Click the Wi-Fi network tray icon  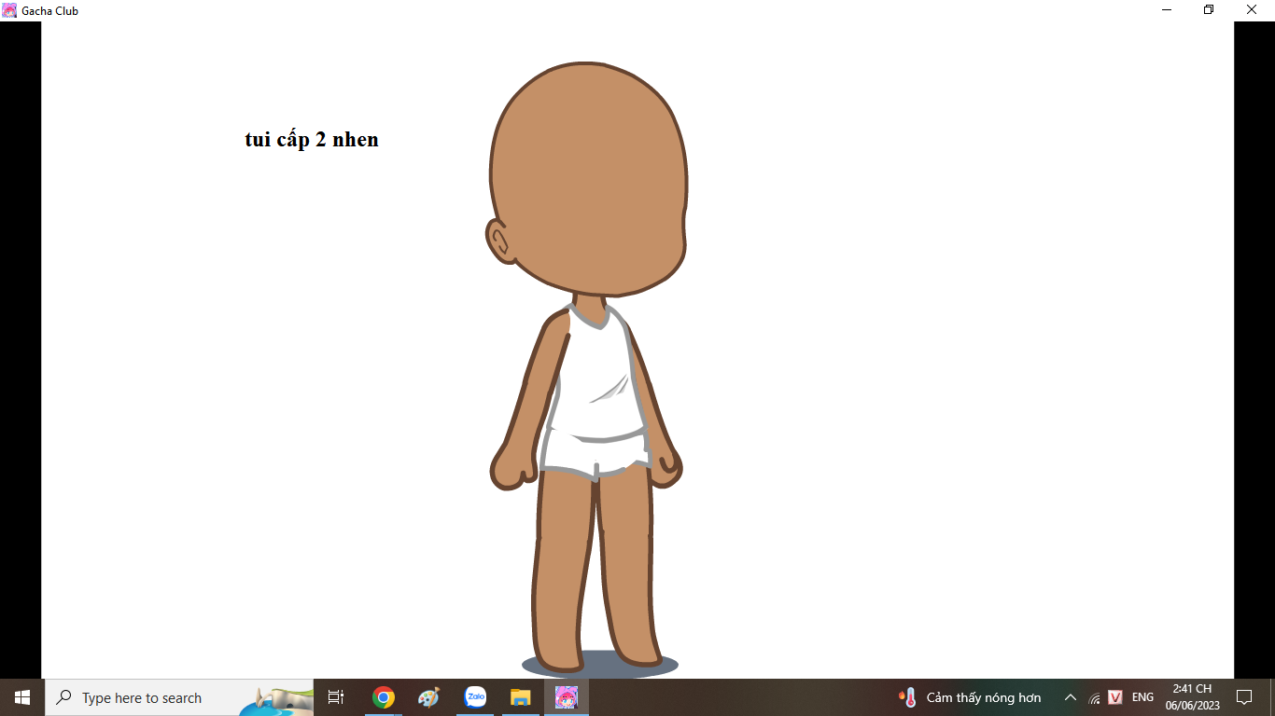click(1094, 698)
